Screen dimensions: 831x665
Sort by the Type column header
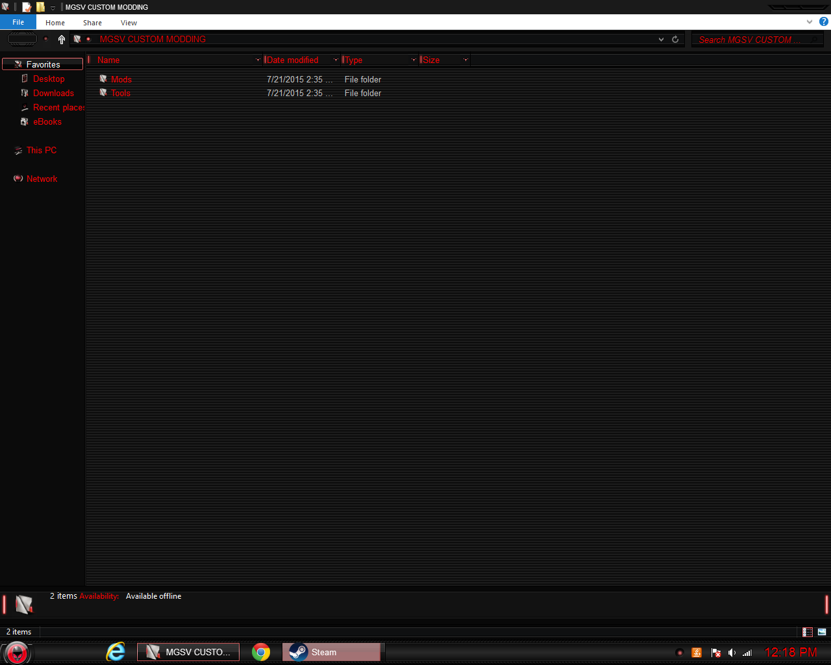point(353,60)
